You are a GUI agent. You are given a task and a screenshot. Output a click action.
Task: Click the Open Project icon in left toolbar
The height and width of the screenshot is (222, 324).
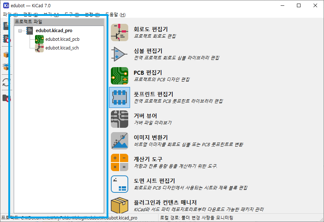point(6,39)
